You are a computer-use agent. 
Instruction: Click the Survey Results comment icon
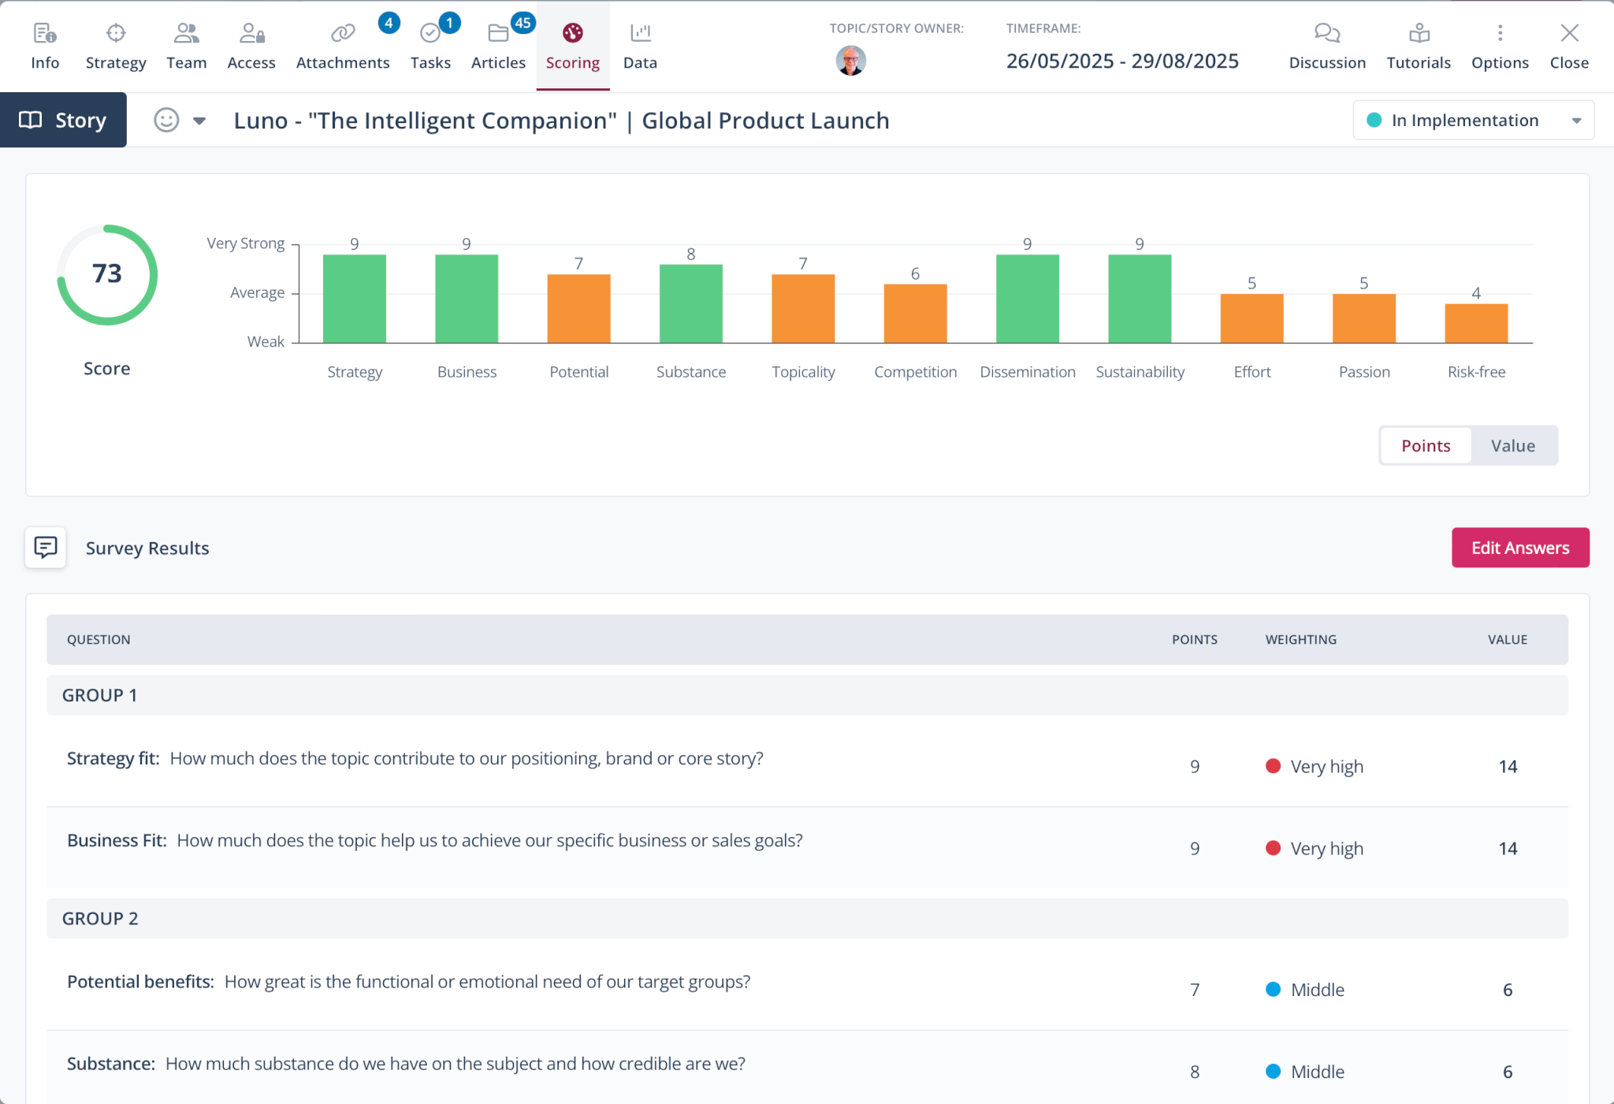click(43, 547)
